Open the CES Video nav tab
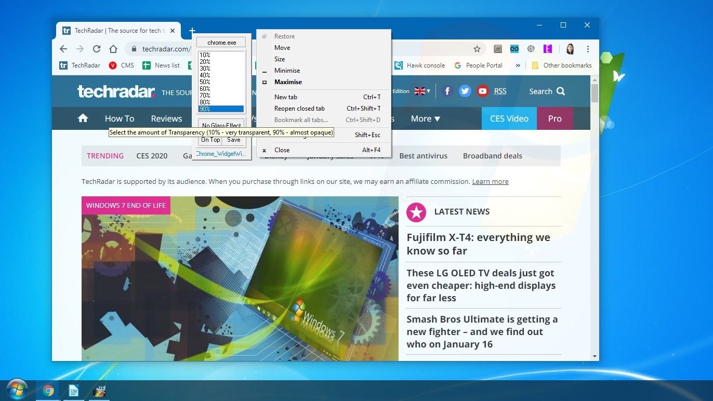This screenshot has width=713, height=401. tap(509, 118)
